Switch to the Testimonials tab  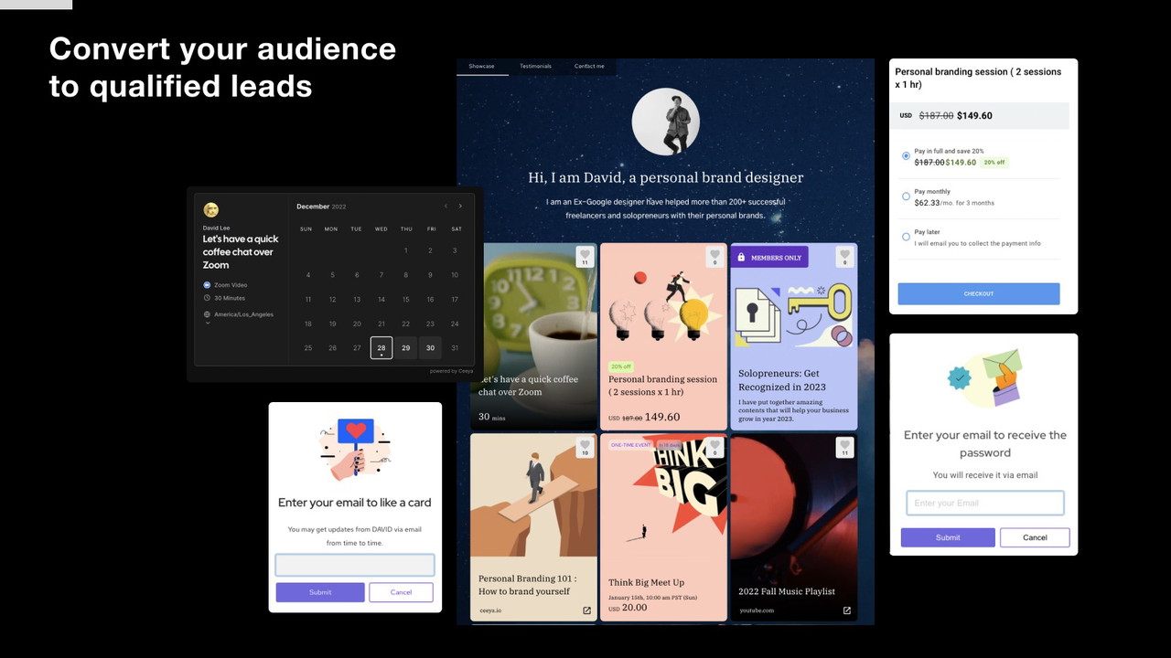click(x=535, y=65)
